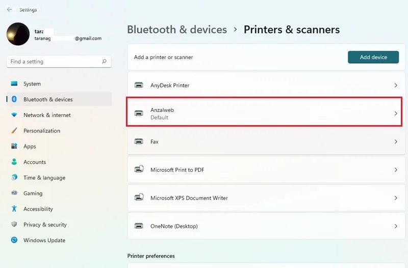Screen dimensions: 408x268
Task: Expand the Microsoft Print to PDF chevron
Action: 396,170
